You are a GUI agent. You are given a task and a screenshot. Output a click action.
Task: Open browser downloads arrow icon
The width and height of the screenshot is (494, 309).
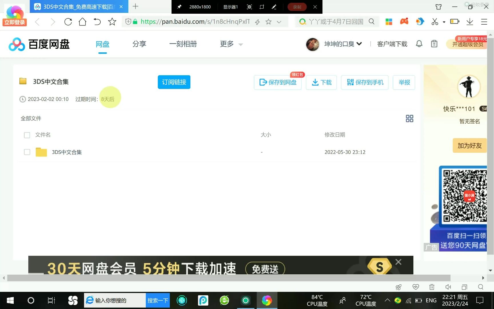click(470, 22)
